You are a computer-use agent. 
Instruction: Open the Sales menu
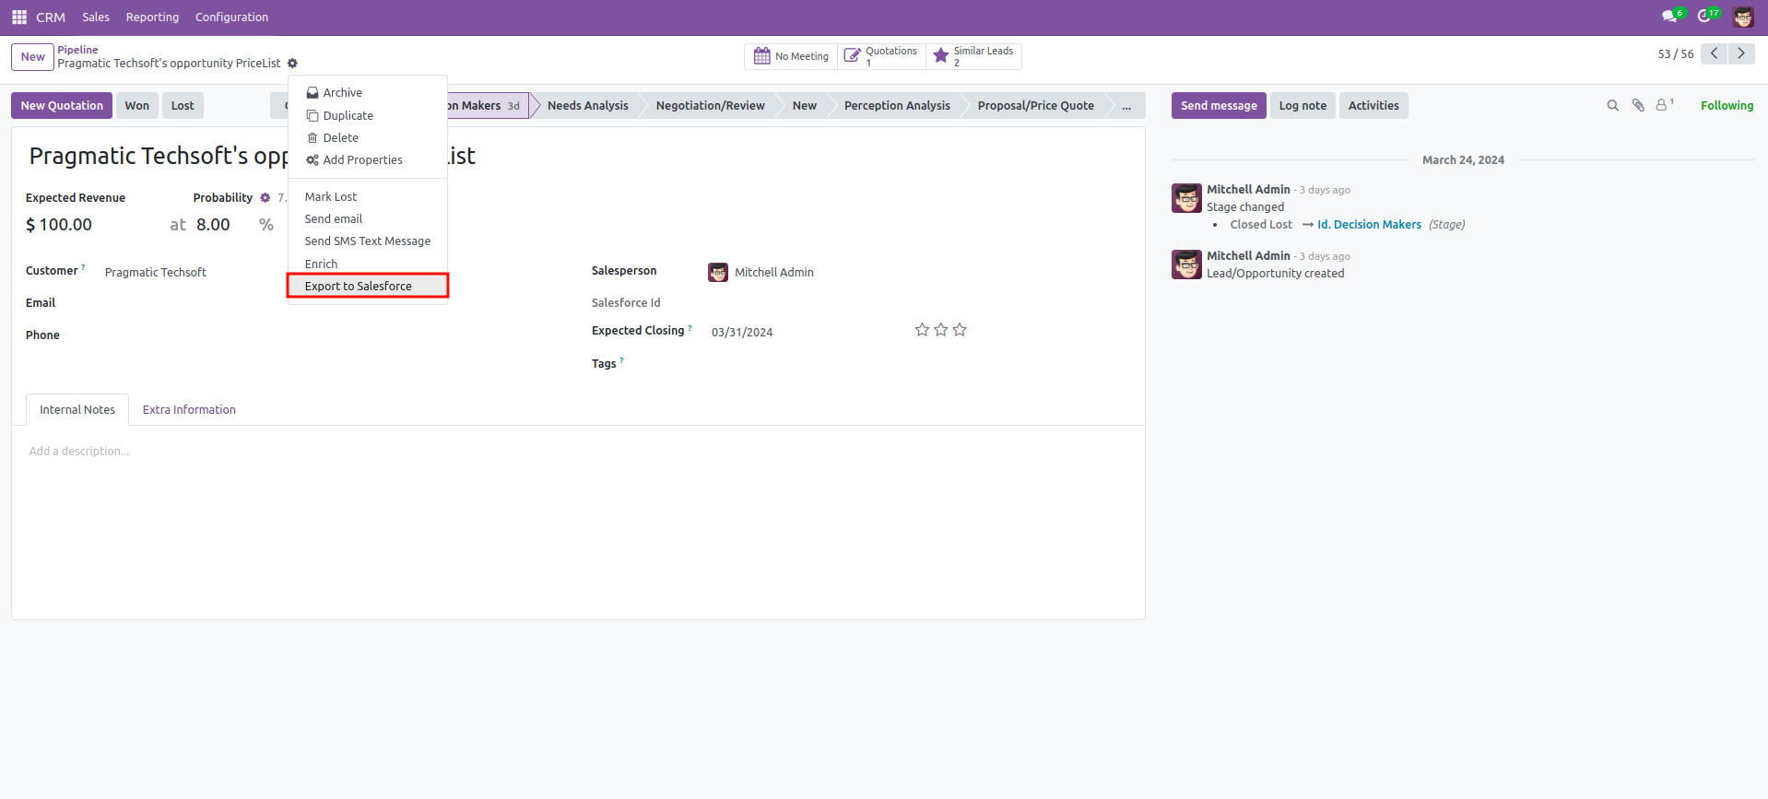96,18
